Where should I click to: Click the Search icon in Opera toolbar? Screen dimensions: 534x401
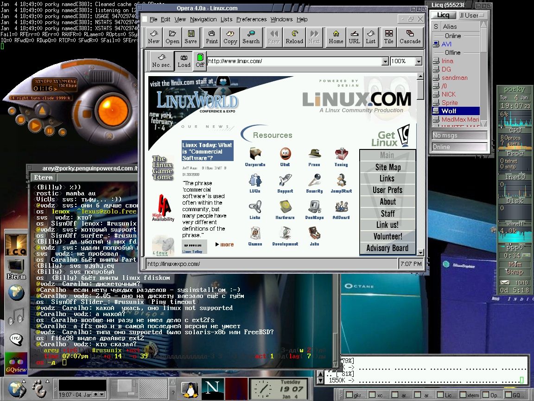pos(251,37)
